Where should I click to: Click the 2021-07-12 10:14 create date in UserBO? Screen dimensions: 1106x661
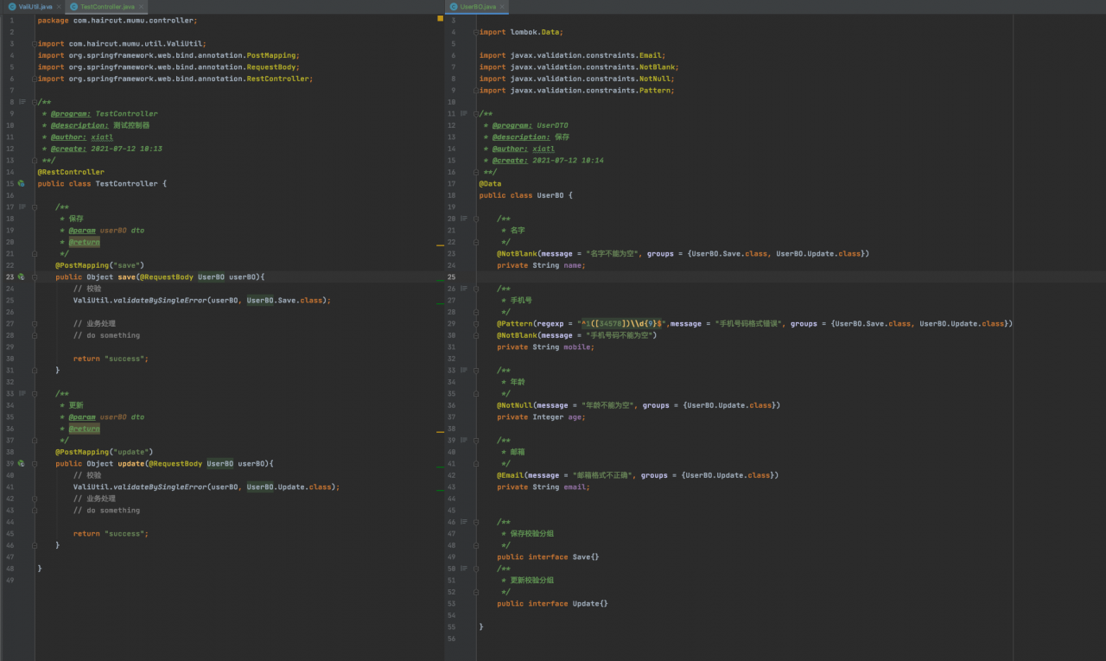coord(568,160)
